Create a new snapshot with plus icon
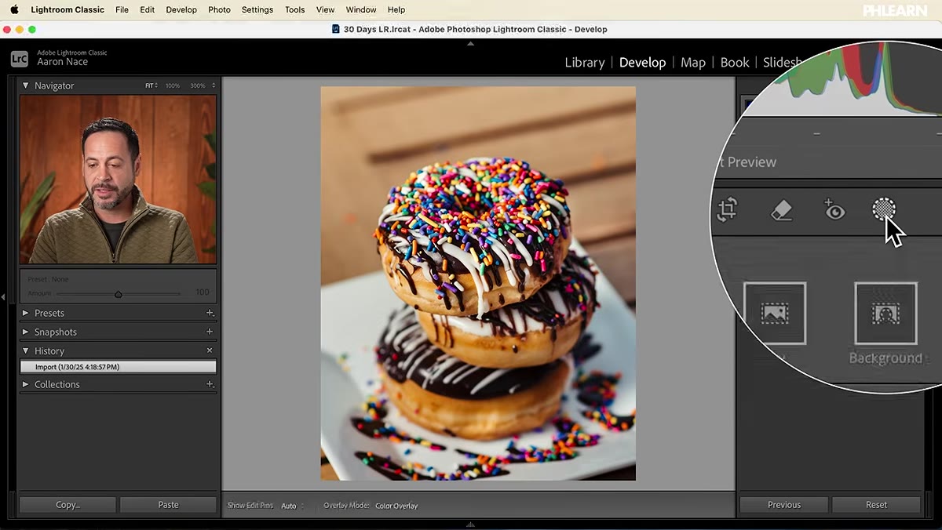Screen dimensions: 942x530 pos(210,332)
